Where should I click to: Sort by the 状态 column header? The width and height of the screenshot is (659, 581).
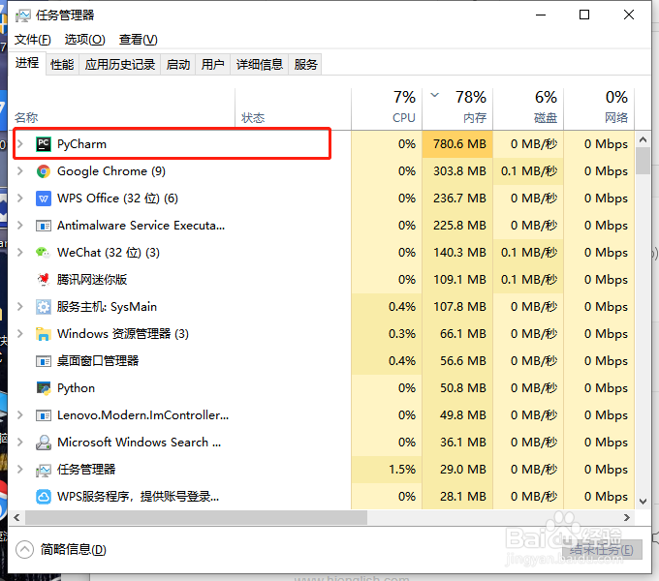pos(293,108)
